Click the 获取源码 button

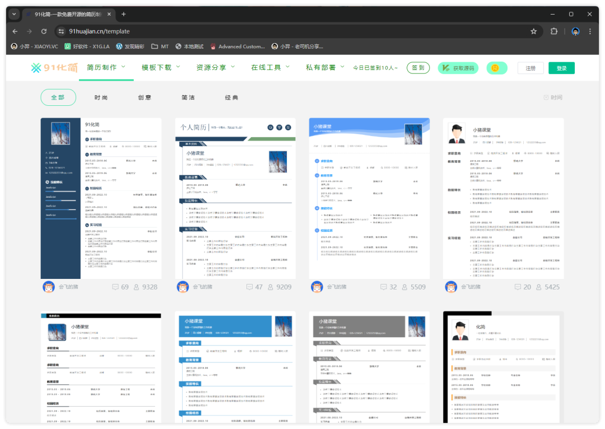tap(458, 68)
